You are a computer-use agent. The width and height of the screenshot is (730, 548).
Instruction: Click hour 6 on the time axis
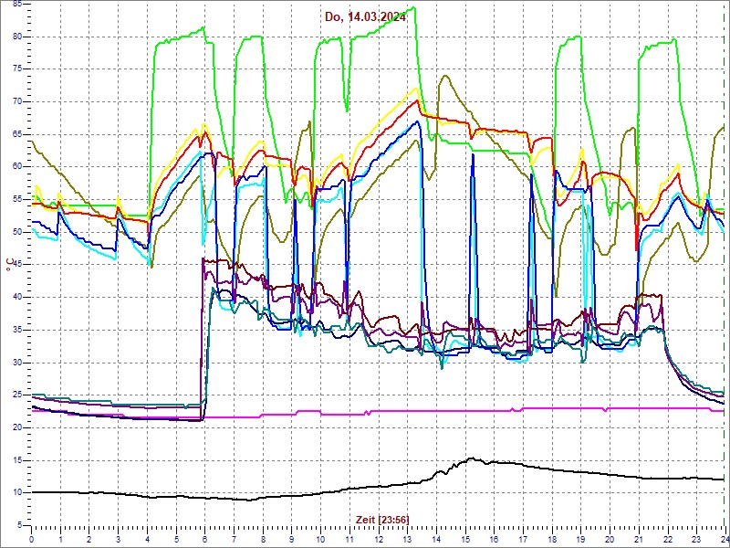204,537
